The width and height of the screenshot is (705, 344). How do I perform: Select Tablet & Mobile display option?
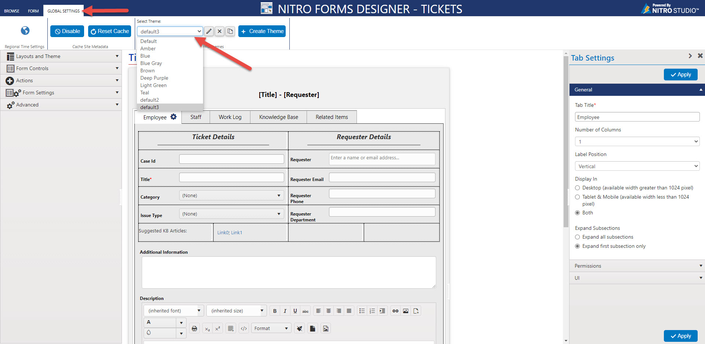coord(578,197)
